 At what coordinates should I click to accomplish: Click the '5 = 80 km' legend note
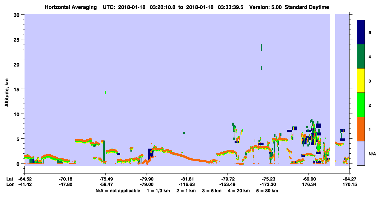click(268, 191)
